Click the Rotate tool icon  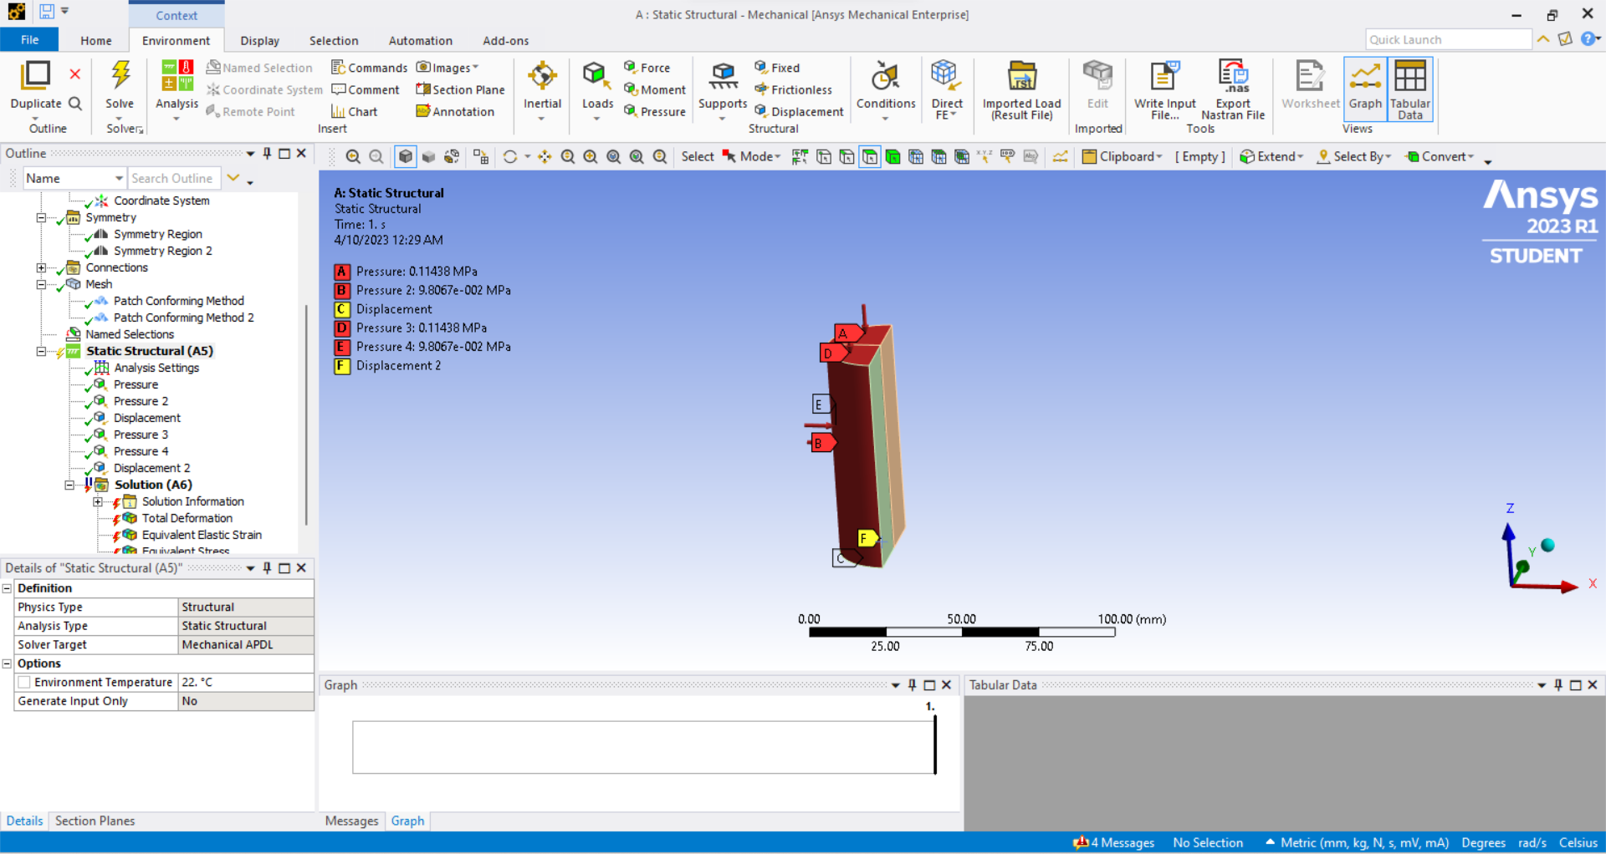click(x=509, y=157)
